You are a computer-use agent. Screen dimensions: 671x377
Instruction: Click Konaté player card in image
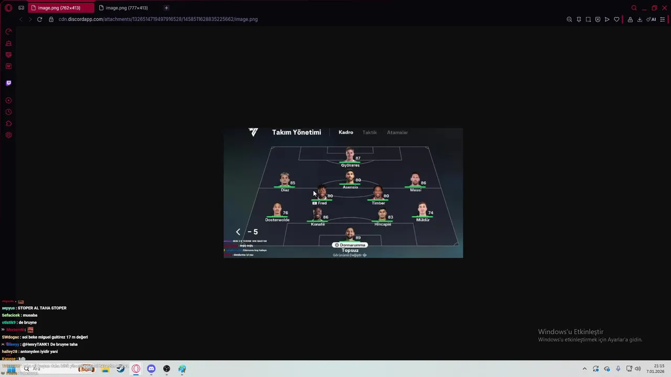(x=318, y=217)
